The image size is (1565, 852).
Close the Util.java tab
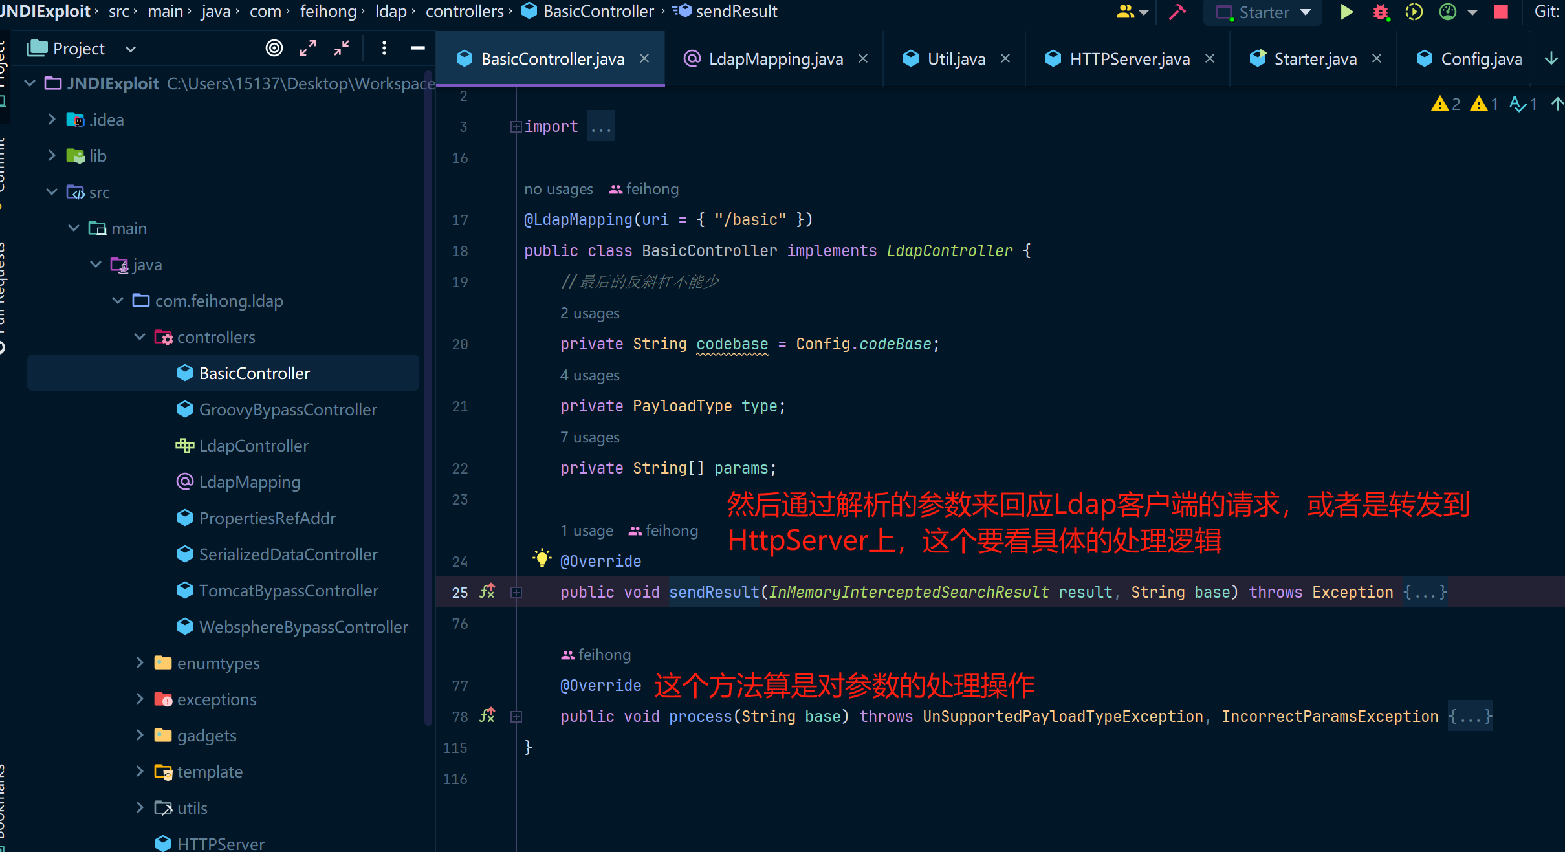[1005, 59]
